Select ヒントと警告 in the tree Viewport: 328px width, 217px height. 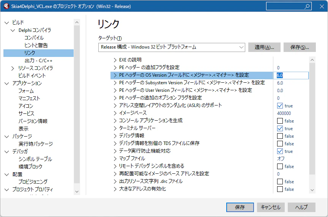click(x=36, y=46)
